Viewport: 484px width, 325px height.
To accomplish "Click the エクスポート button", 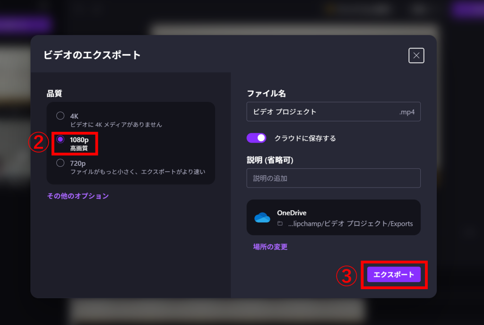I will click(x=394, y=274).
